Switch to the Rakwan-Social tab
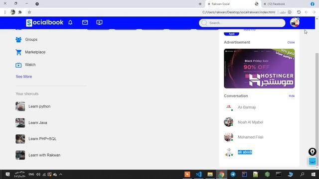The height and width of the screenshot is (179, 319). click(x=232, y=4)
